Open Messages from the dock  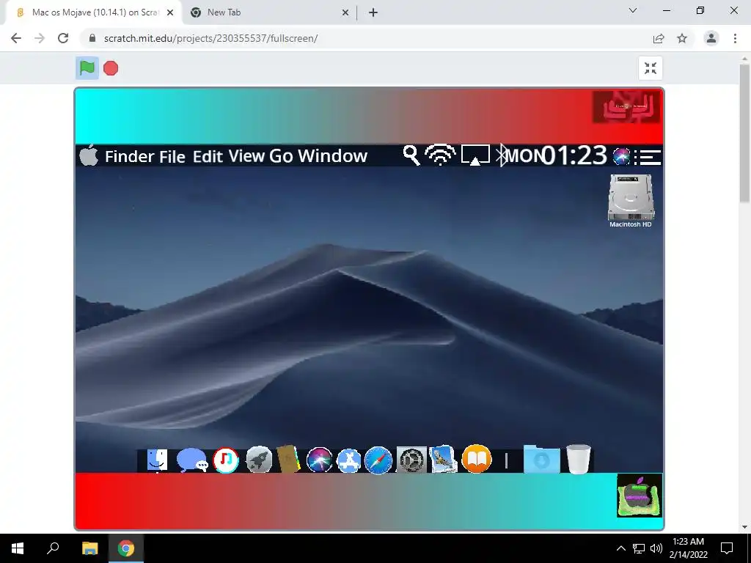(x=191, y=460)
